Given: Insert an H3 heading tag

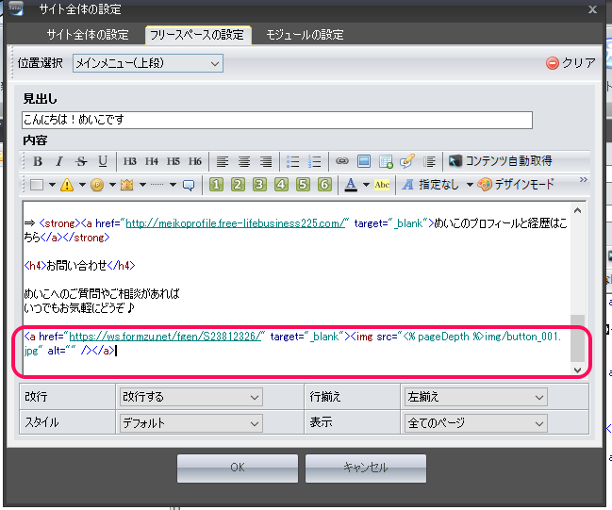Looking at the screenshot, I should (130, 161).
